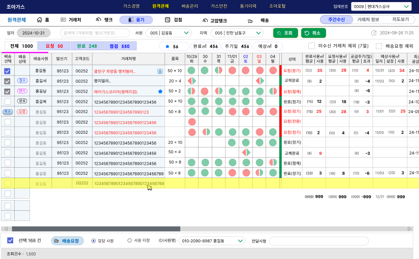Expand the 지역 인천 남동구 dropdown

238,33
